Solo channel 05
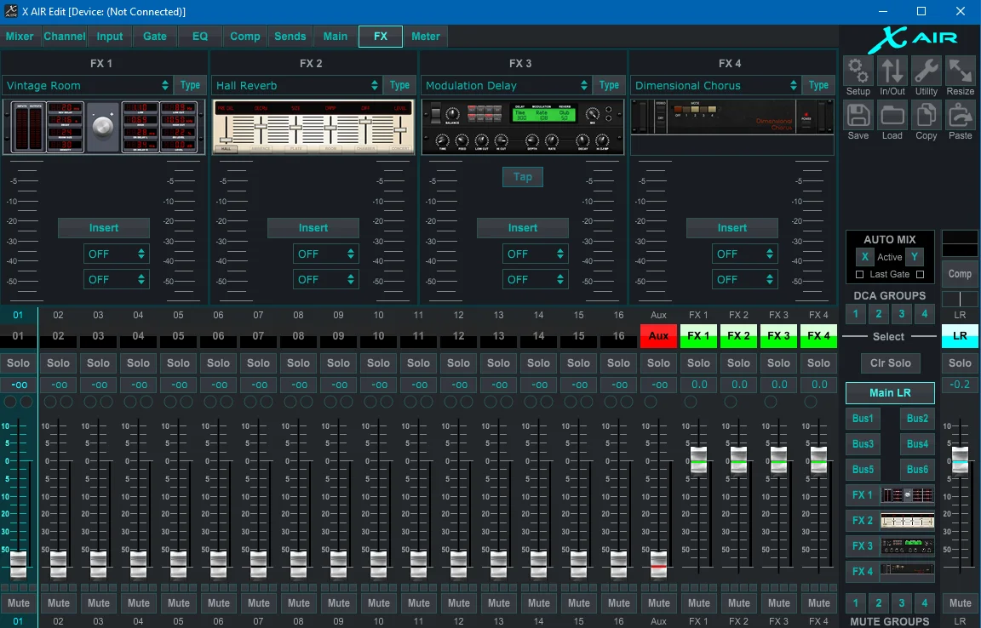The height and width of the screenshot is (628, 981). point(178,363)
